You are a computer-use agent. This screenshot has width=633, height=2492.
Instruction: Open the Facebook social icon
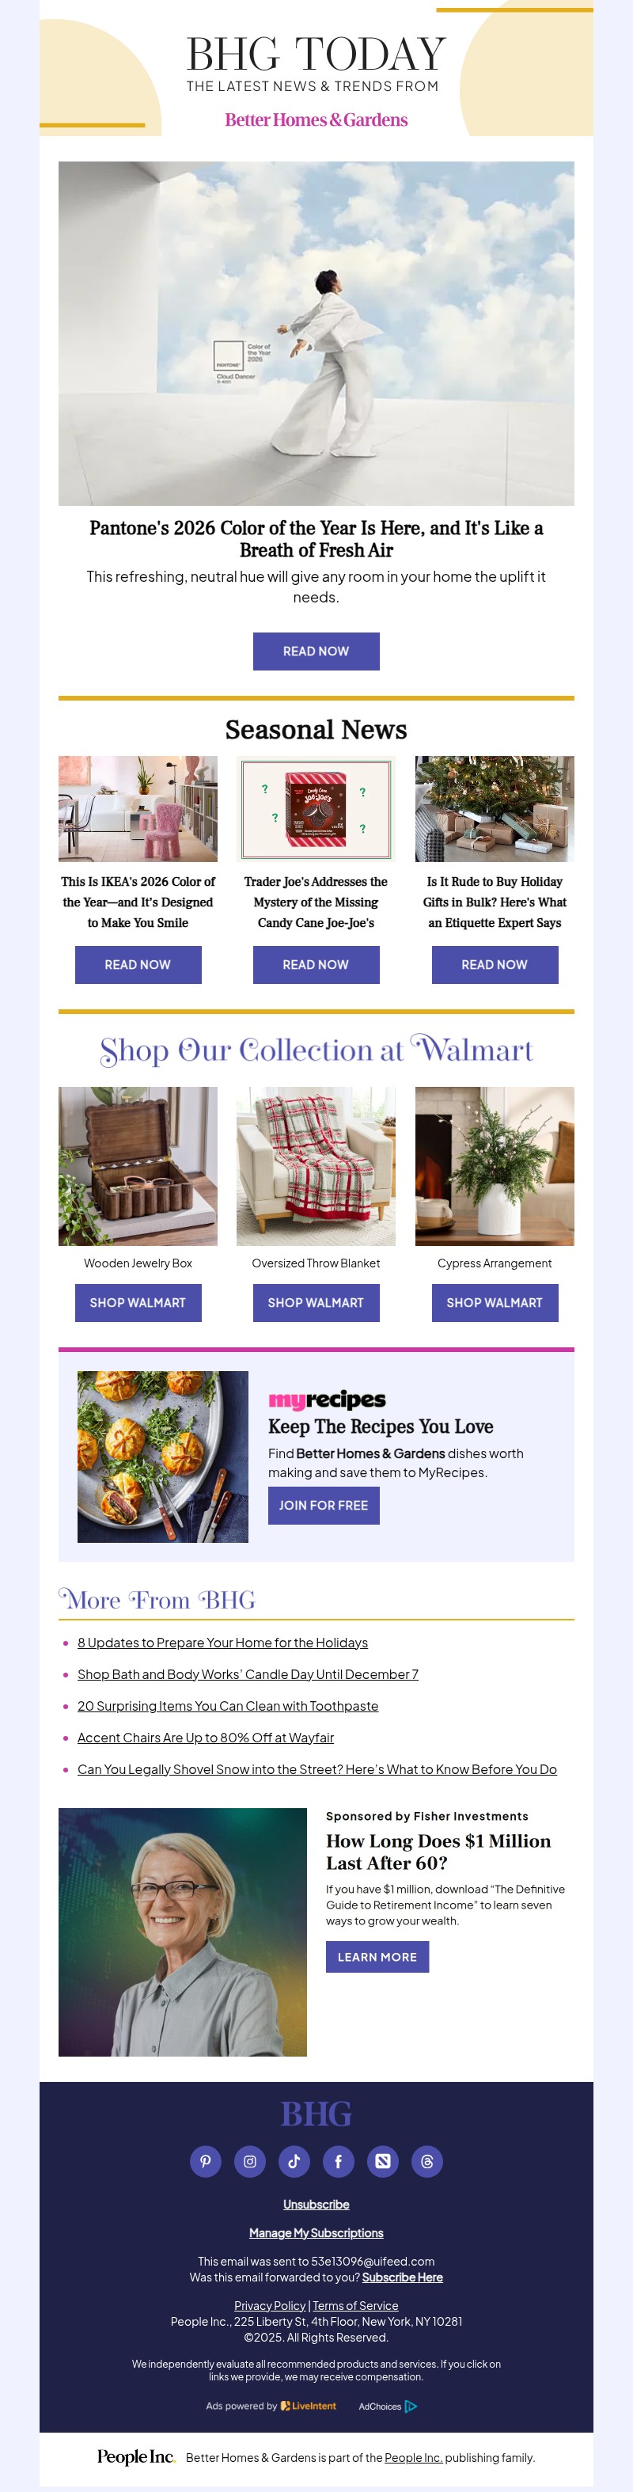pyautogui.click(x=338, y=2161)
